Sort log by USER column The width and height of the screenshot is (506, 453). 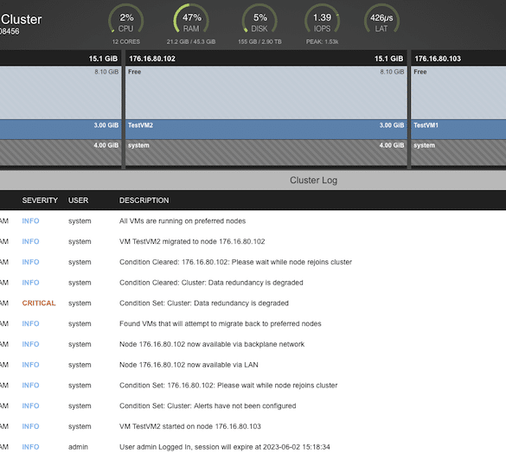point(78,201)
